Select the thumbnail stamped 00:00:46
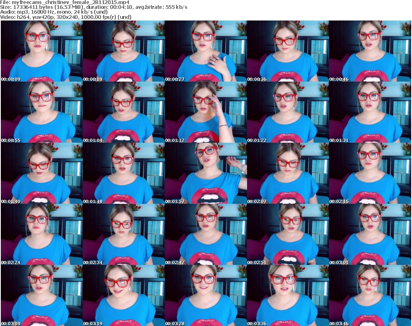Image resolution: width=412 pixels, height=326 pixels. [x=370, y=51]
